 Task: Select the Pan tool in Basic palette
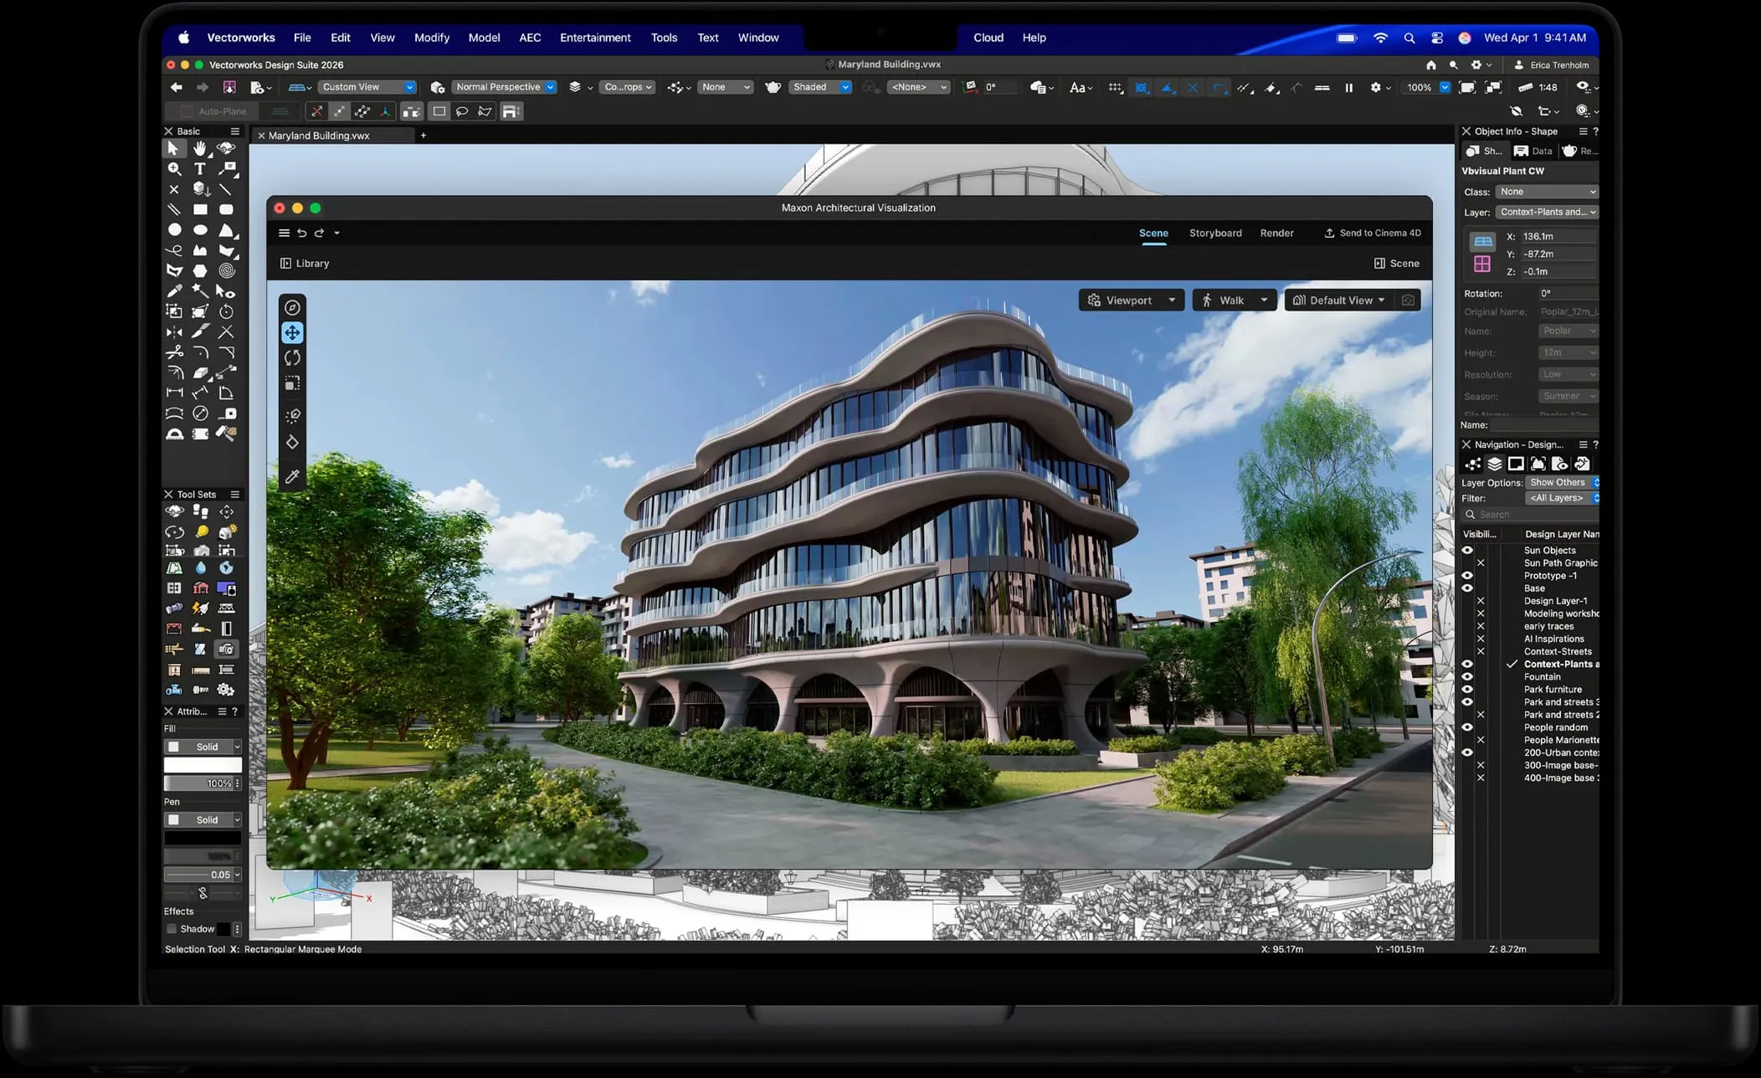(198, 149)
